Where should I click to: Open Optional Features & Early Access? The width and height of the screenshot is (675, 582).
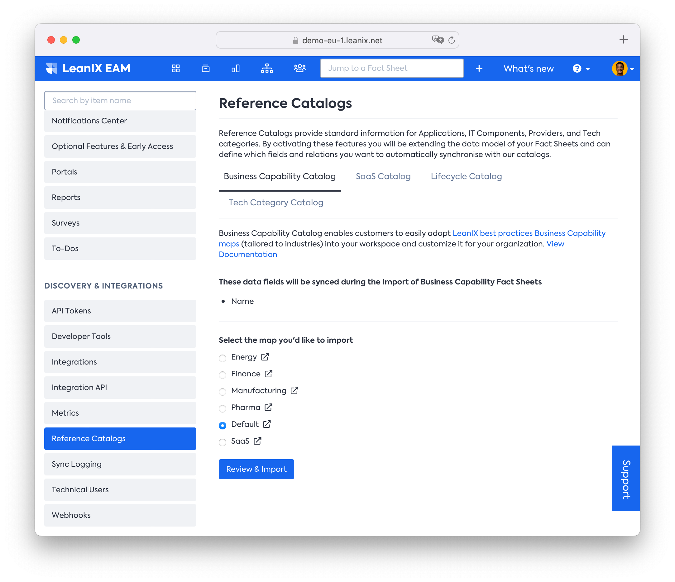(x=120, y=146)
